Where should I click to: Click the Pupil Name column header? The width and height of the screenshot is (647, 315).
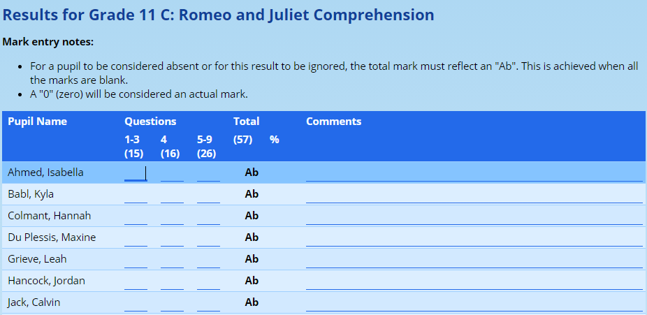[x=37, y=122]
